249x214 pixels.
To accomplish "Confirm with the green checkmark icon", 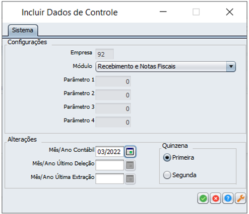I will [x=203, y=198].
